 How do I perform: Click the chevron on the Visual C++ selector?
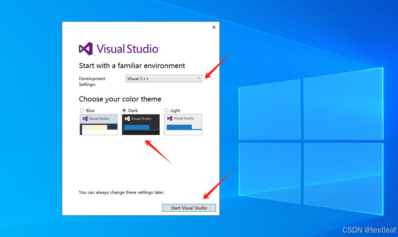click(199, 78)
